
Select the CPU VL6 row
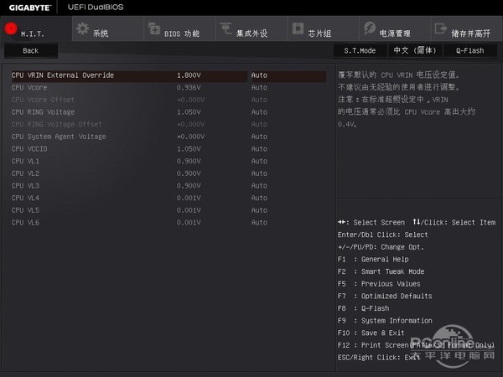point(169,223)
